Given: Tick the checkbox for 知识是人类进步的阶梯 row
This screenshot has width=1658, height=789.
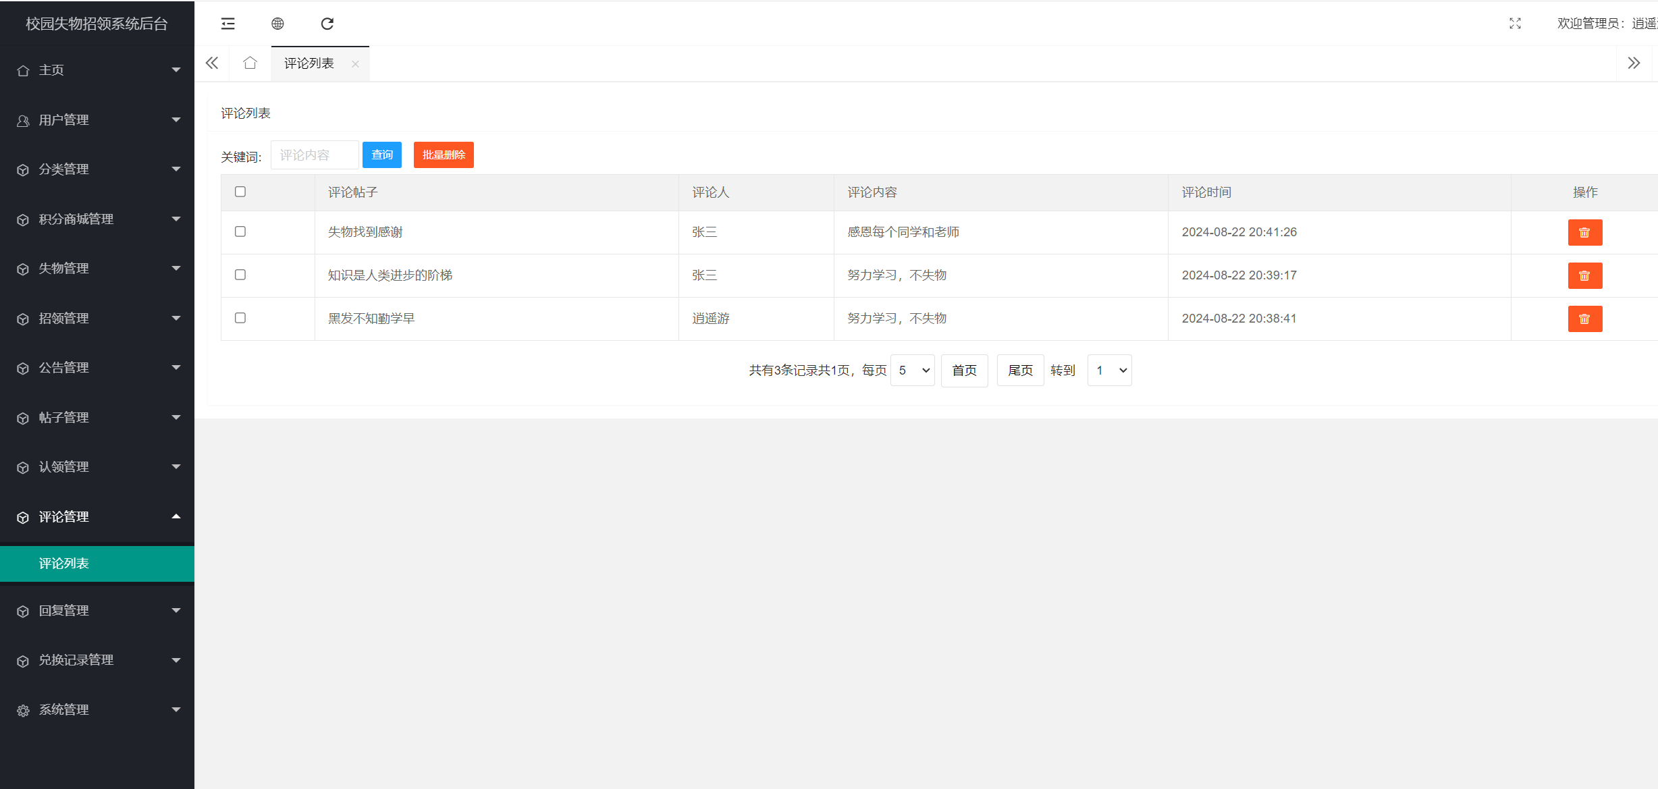Looking at the screenshot, I should pyautogui.click(x=240, y=275).
